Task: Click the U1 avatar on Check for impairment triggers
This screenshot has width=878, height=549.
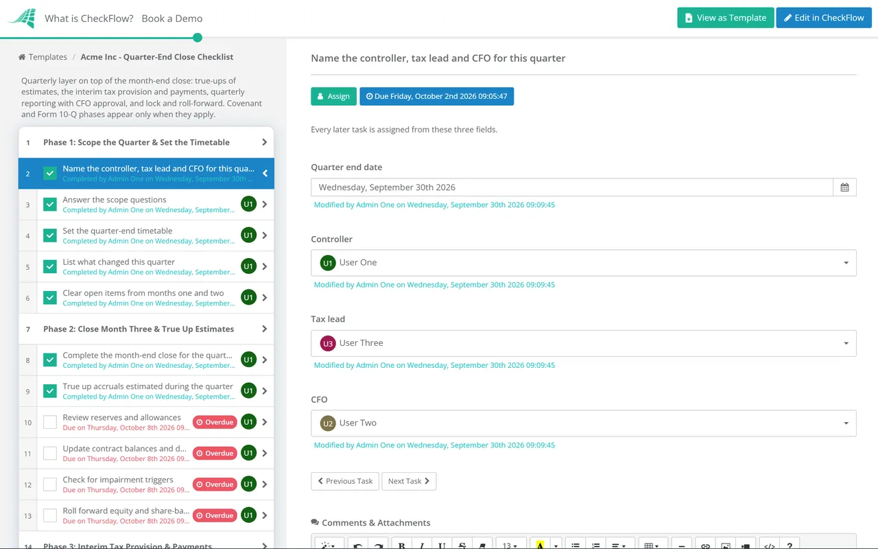Action: (248, 484)
